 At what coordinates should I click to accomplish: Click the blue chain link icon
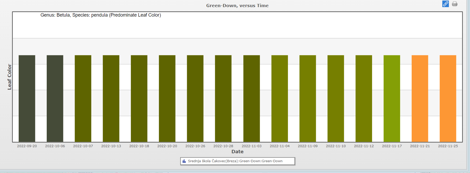pos(445,4)
